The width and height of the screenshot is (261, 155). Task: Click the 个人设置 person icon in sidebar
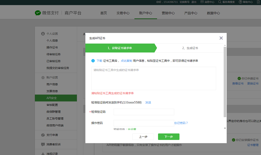tap(43, 34)
